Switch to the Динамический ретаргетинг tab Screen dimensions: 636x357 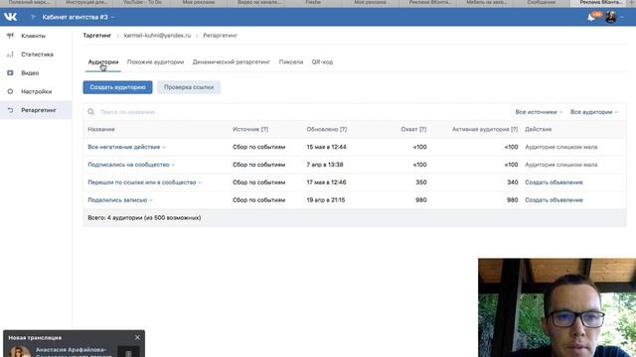point(232,61)
